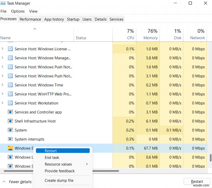The width and height of the screenshot is (212, 188).
Task: Click the System process icon
Action: click(10, 130)
